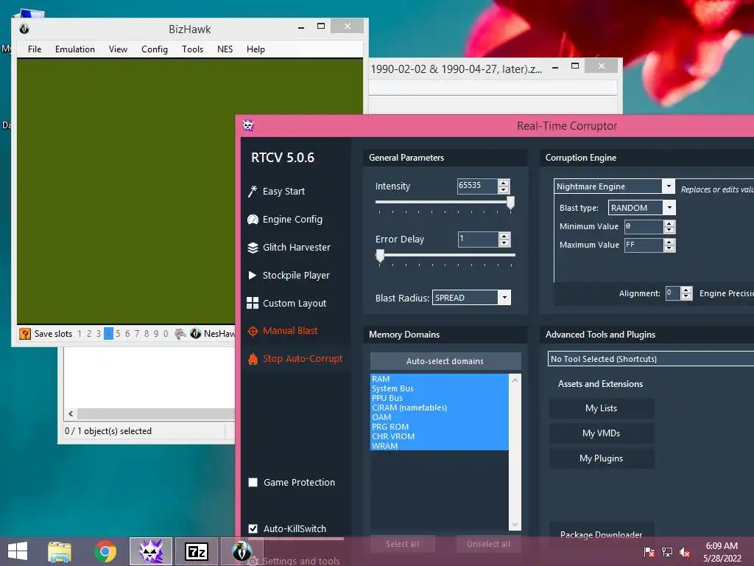
Task: Open the Blast type dropdown
Action: [x=669, y=207]
